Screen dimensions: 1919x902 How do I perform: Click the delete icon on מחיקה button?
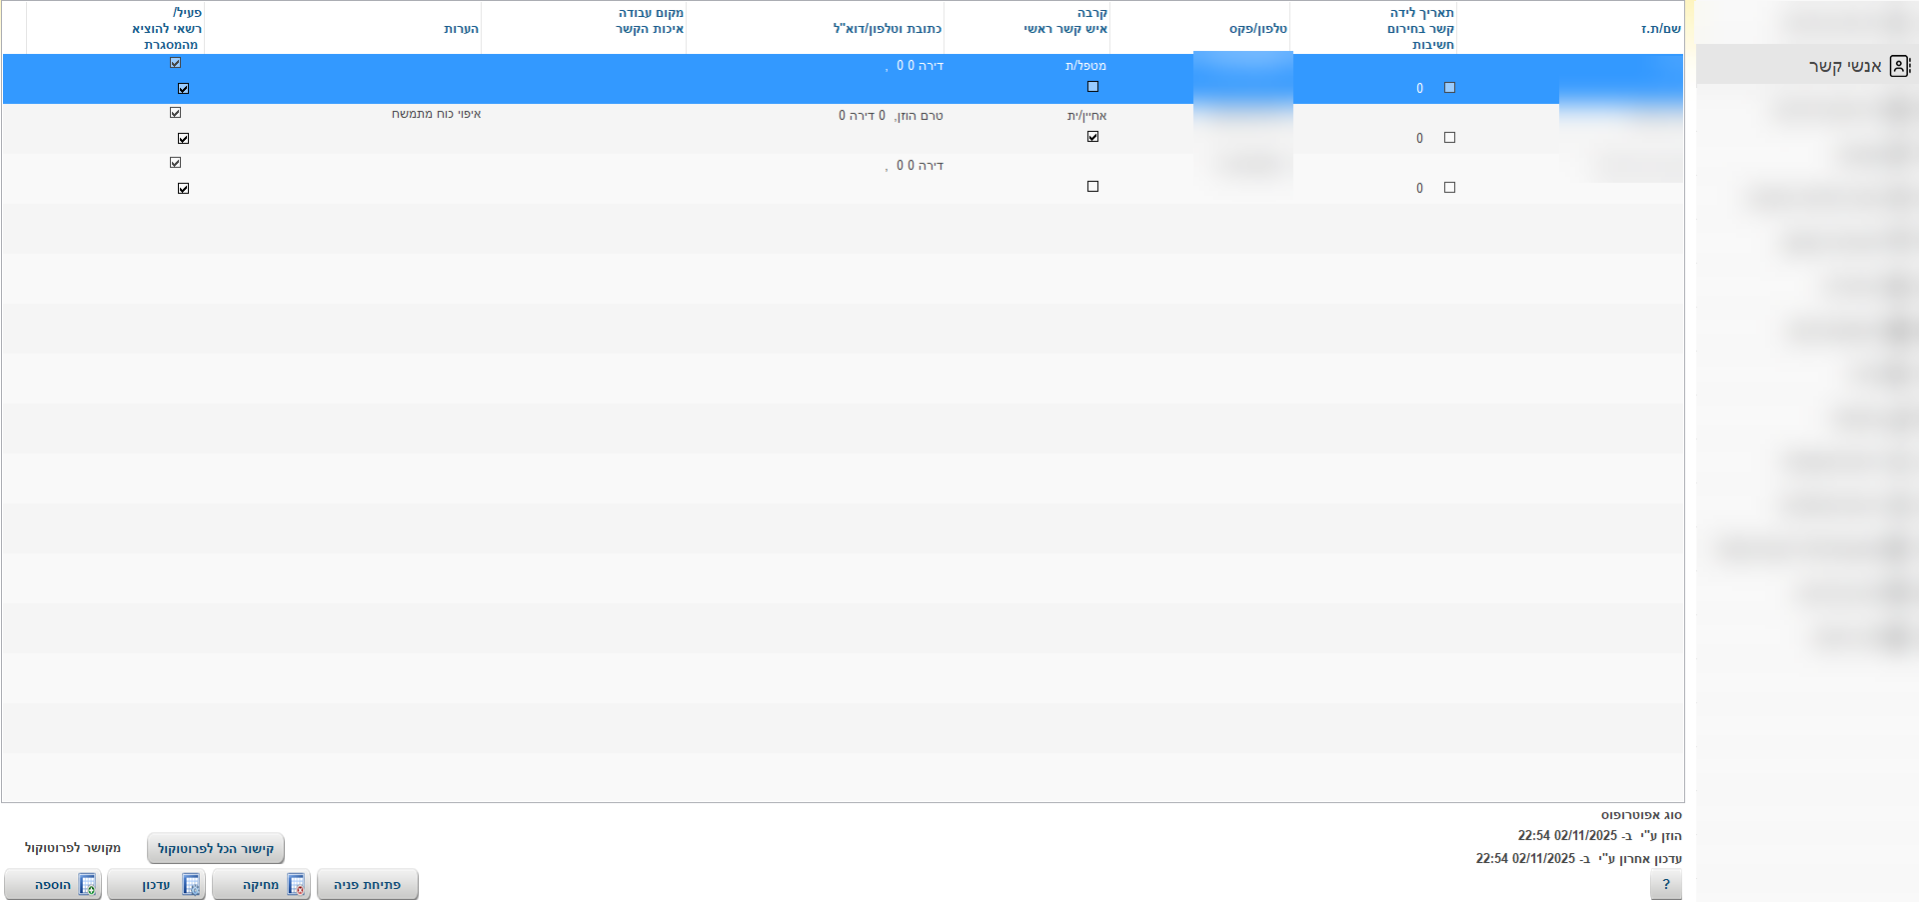[296, 885]
